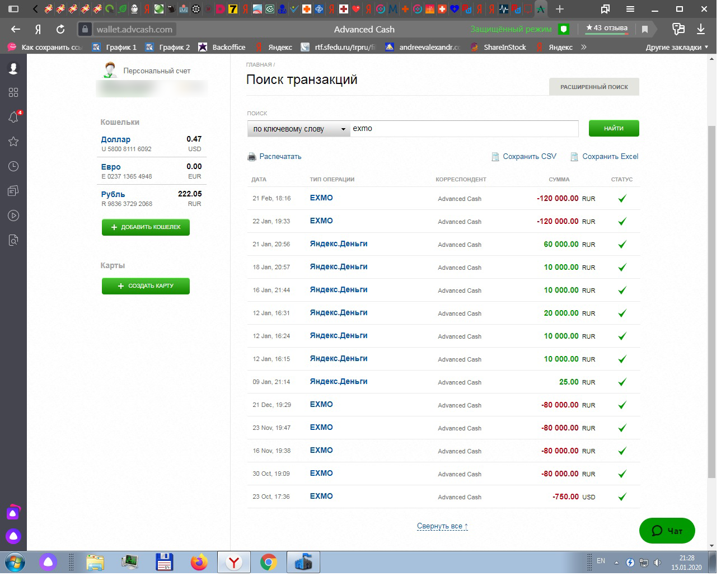The height and width of the screenshot is (576, 721).
Task: Open the 'Как сохранить' bookmark
Action: tap(45, 47)
